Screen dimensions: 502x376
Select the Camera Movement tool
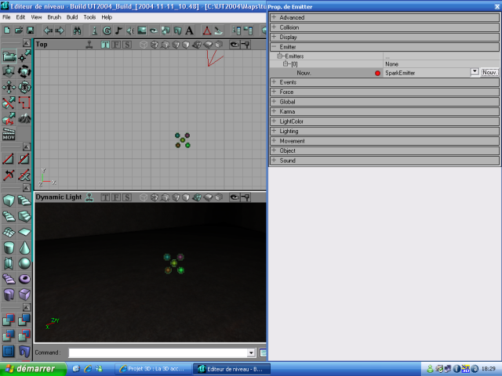(x=9, y=56)
